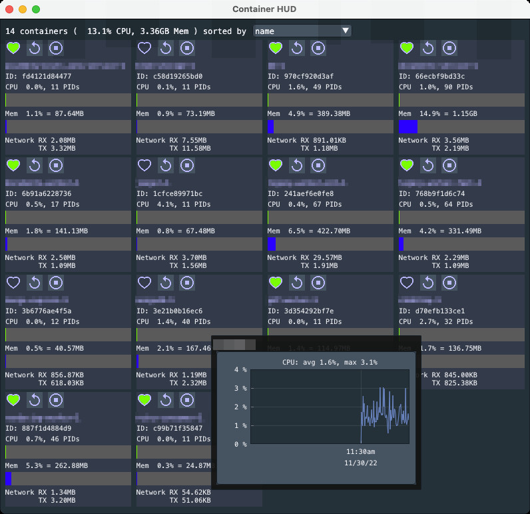Favorite container 1cfce89971bc with heart
Viewport: 530px width, 514px height.
click(x=144, y=165)
